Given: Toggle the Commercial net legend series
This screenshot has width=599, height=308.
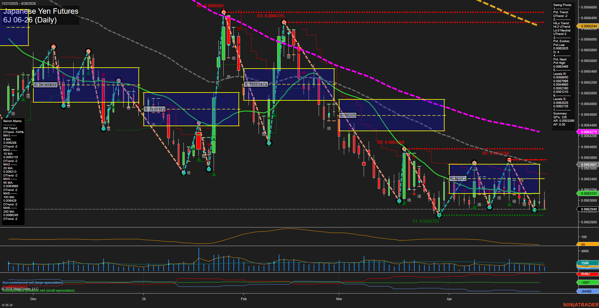Looking at the screenshot, I should pos(14,287).
